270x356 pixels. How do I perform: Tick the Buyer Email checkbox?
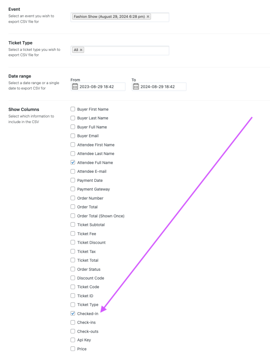pos(73,136)
